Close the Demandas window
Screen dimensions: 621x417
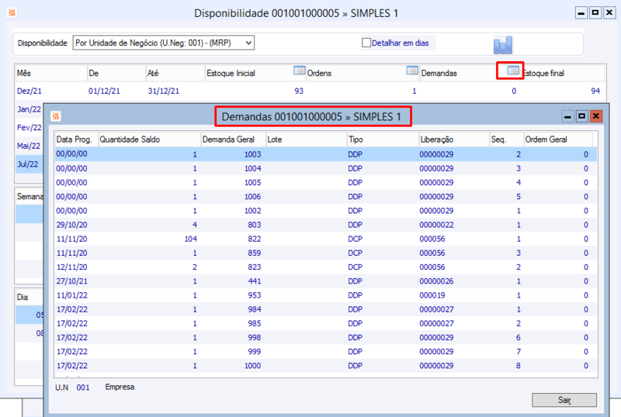coord(595,116)
